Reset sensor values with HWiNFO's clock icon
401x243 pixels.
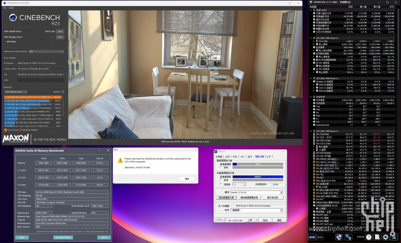(369, 237)
